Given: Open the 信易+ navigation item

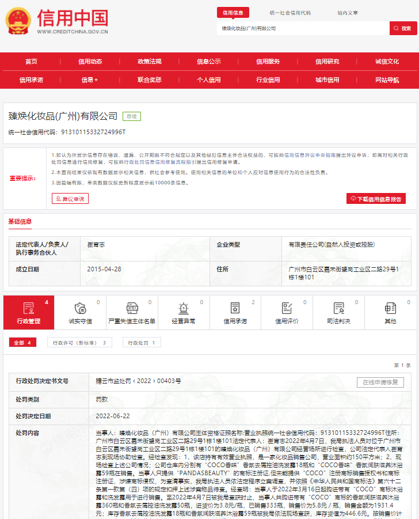Looking at the screenshot, I should click(x=90, y=80).
